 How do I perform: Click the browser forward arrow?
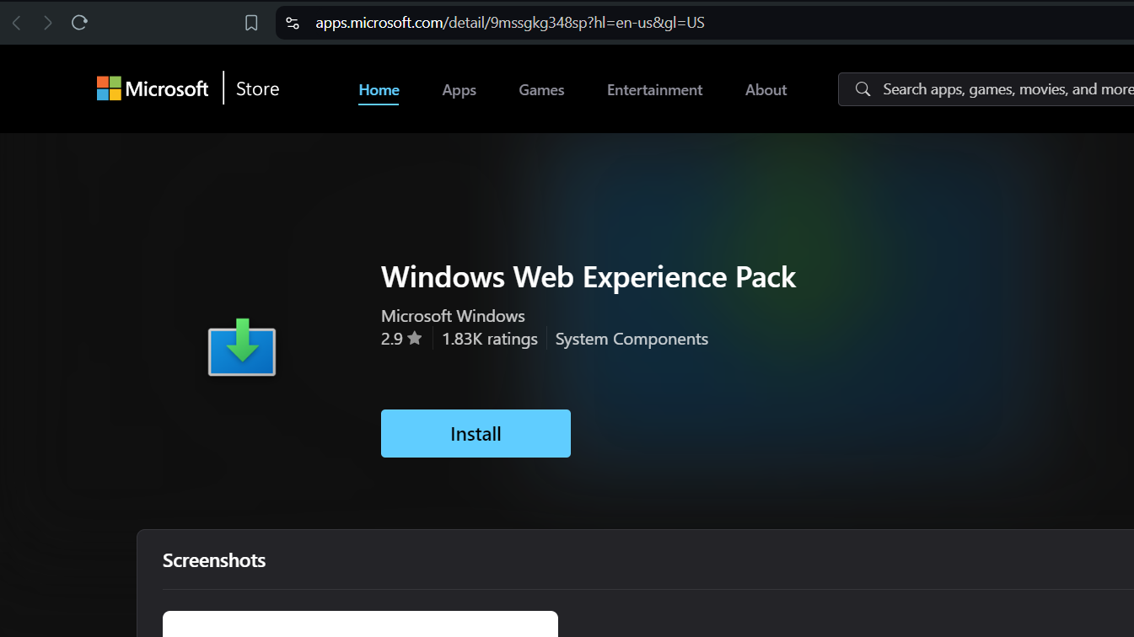click(48, 23)
